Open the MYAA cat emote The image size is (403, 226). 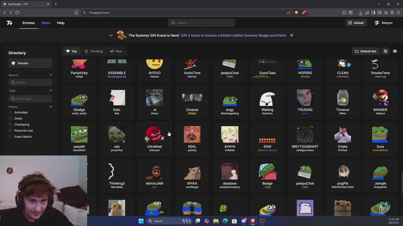192,175
